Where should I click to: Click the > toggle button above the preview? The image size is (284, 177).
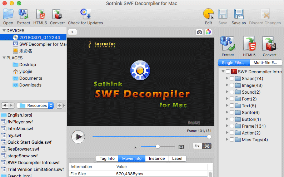(73, 32)
